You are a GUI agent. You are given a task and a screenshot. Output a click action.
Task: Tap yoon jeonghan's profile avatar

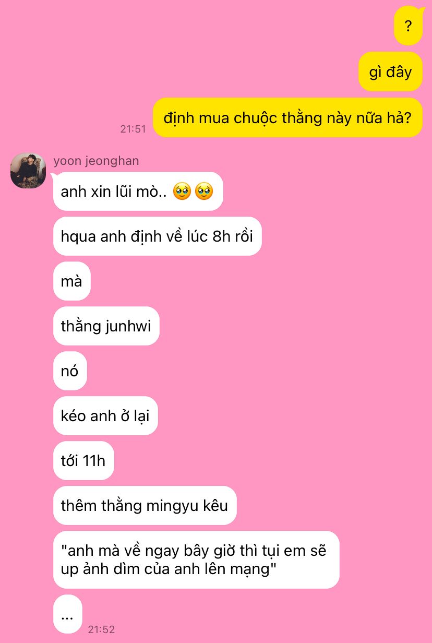coord(28,171)
